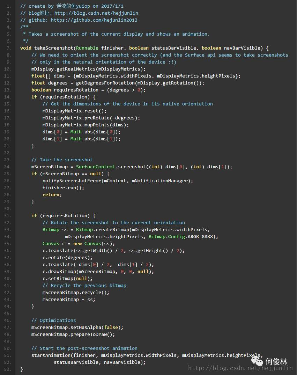The image size is (297, 375).
Task: Click 'mScreenBitmap = ss;' on line 43
Action: pos(69,300)
